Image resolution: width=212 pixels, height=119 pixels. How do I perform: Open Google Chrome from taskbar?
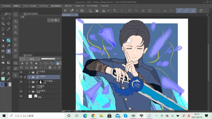coord(93,116)
